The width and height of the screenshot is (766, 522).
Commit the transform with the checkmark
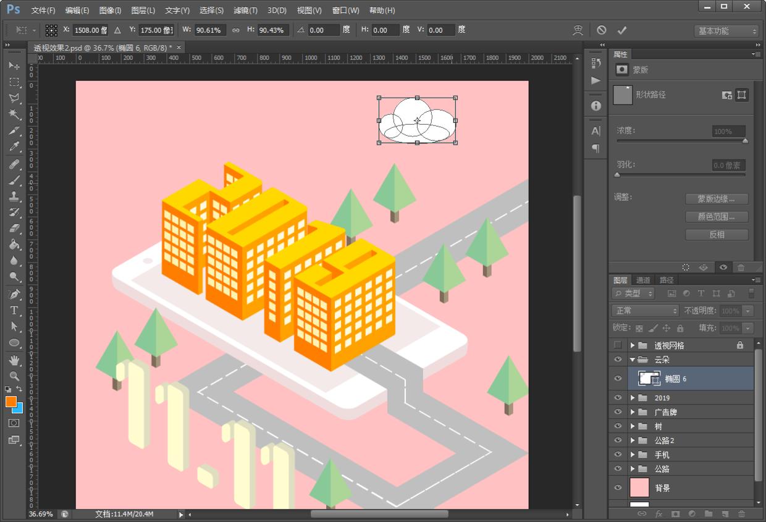621,30
